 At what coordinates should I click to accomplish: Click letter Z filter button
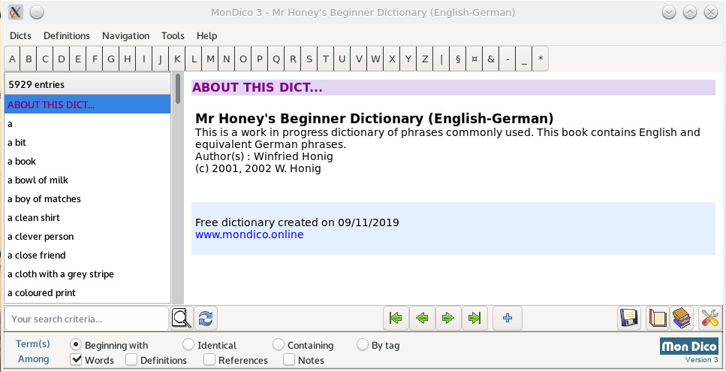[x=425, y=59]
